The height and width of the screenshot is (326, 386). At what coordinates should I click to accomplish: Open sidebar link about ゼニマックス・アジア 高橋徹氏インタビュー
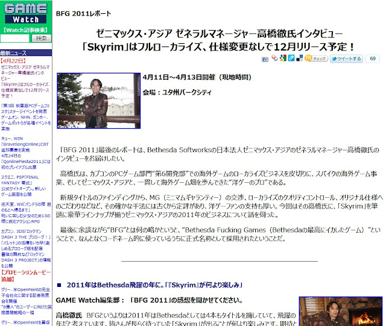(25, 81)
